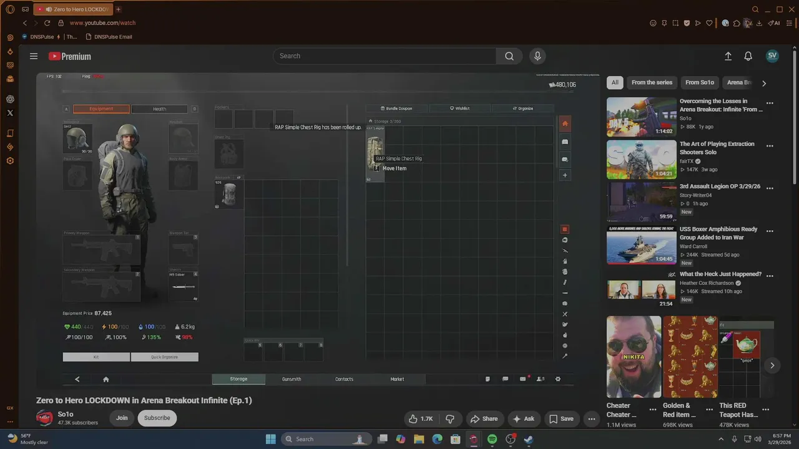
Task: Open options for 3rd Assault Legion video
Action: coord(770,188)
